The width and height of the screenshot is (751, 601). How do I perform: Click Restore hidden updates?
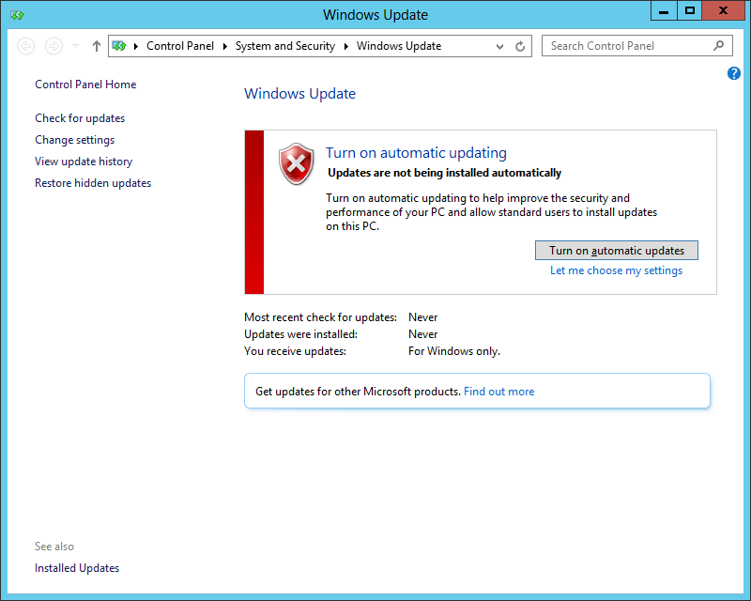click(93, 183)
